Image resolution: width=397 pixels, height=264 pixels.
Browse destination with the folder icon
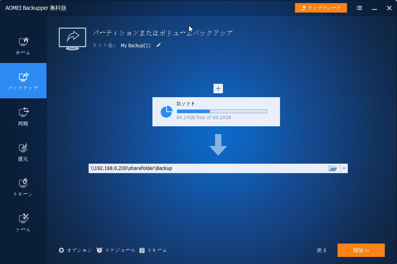point(332,168)
